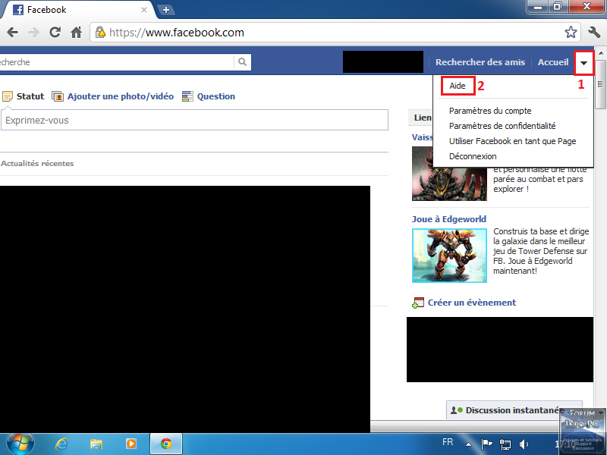This screenshot has width=607, height=455.
Task: Click Déconnexion to log out
Action: click(x=473, y=156)
